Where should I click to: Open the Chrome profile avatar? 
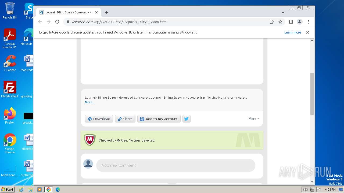point(300,22)
